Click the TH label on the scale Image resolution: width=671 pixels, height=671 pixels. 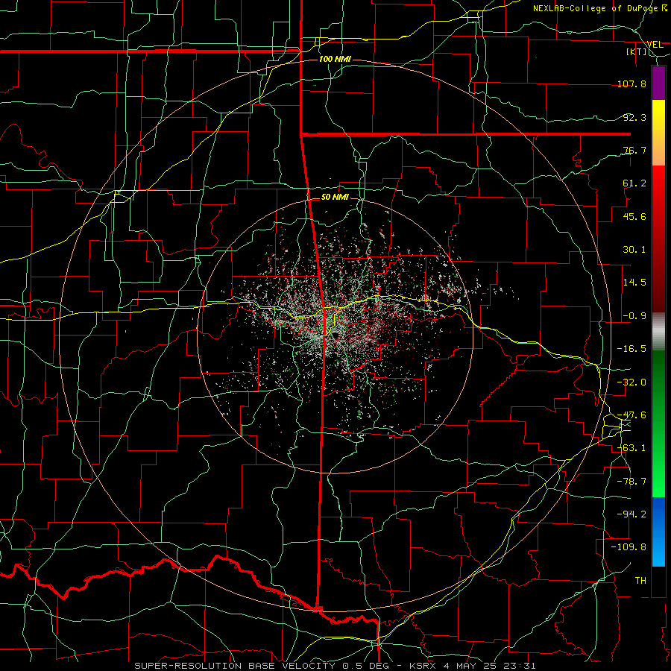coord(640,581)
